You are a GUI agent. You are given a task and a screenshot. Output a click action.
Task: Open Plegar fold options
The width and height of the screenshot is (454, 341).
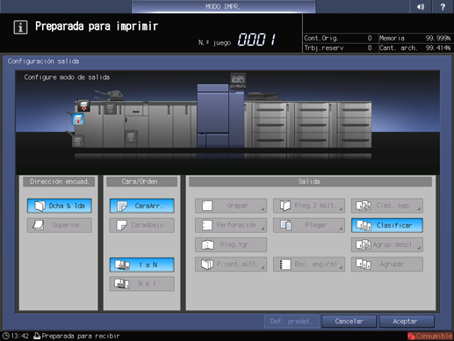pos(309,225)
